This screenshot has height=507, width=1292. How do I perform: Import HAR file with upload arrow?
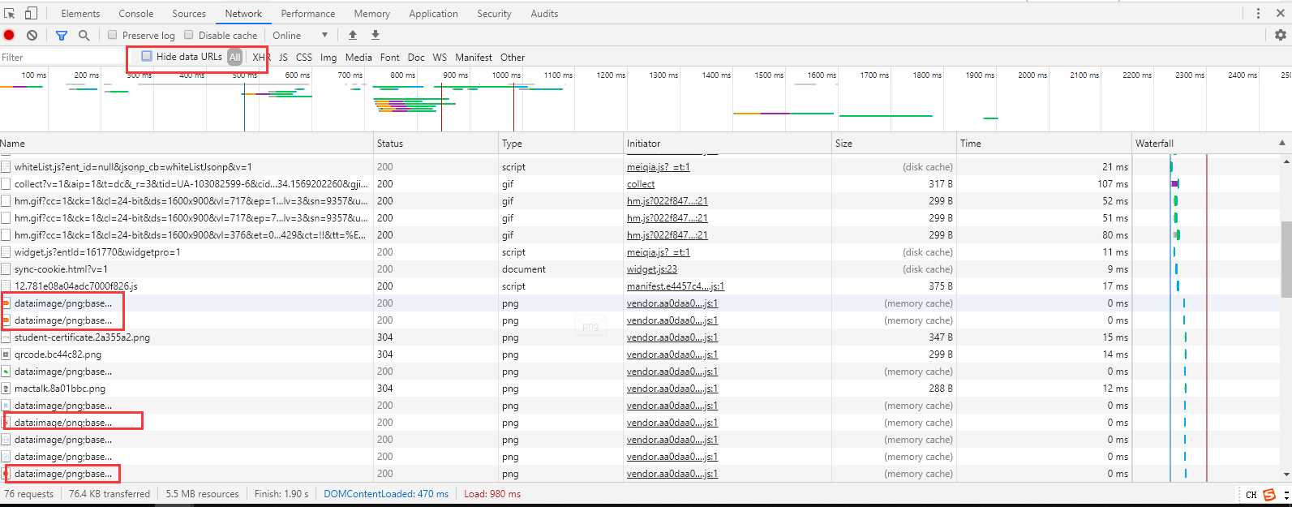[x=353, y=35]
